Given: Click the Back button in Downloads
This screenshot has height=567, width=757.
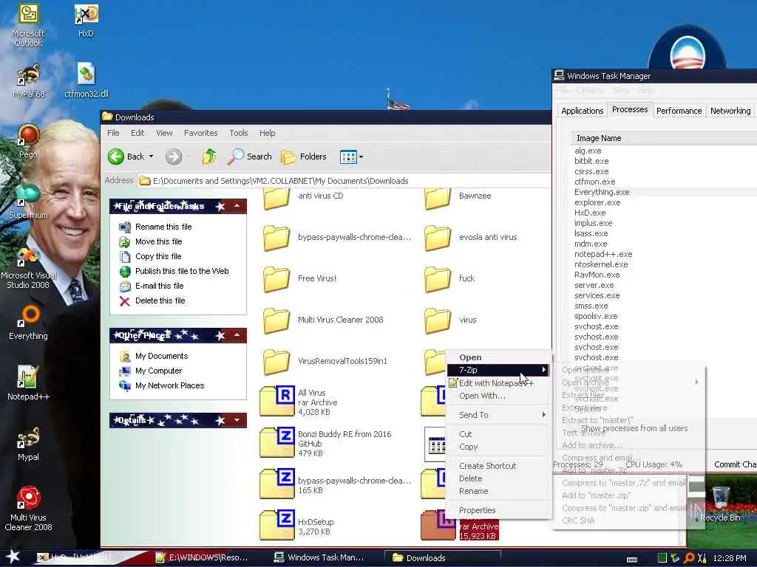Looking at the screenshot, I should click(x=126, y=157).
